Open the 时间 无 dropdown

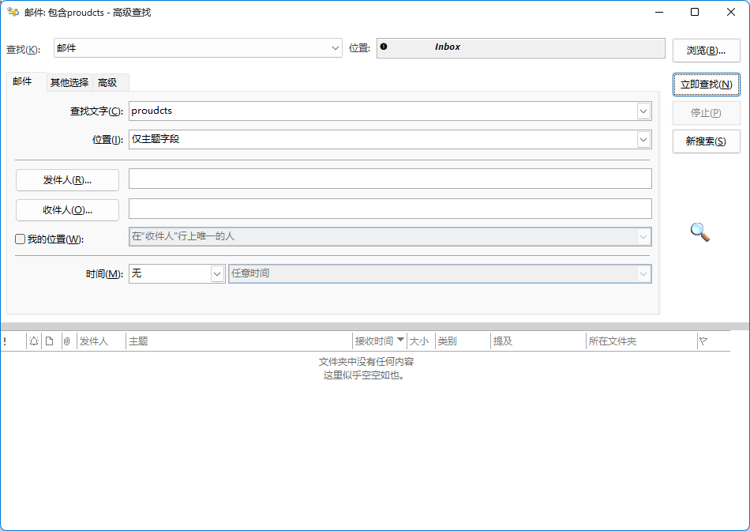click(217, 274)
